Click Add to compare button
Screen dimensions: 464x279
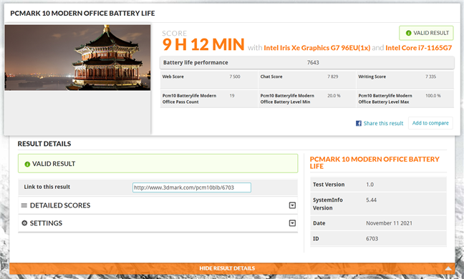tap(430, 123)
